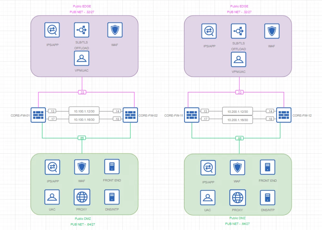This screenshot has height=230, width=322.
Task: Select the CORE-FW-01 firewall icon
Action: pos(38,115)
